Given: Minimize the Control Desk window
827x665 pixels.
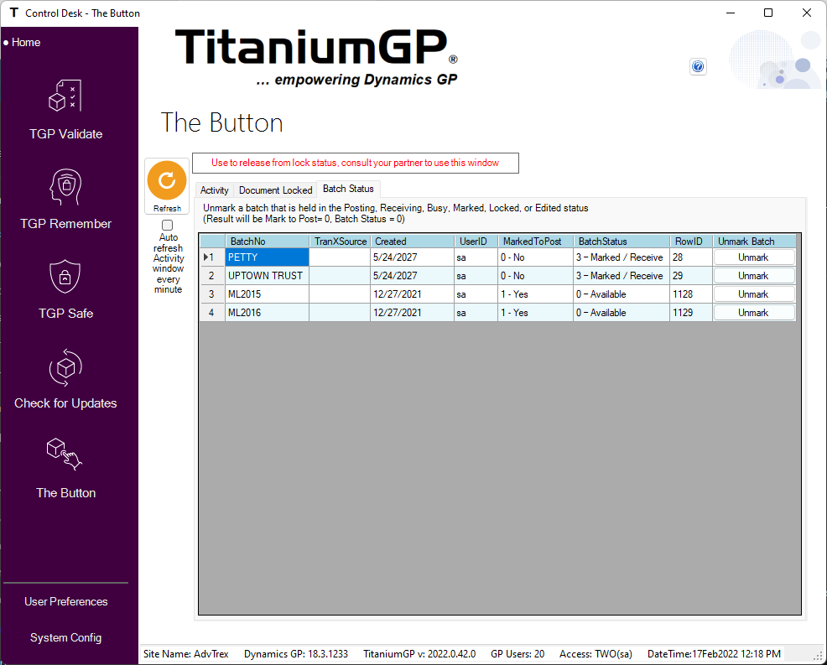Looking at the screenshot, I should (731, 13).
